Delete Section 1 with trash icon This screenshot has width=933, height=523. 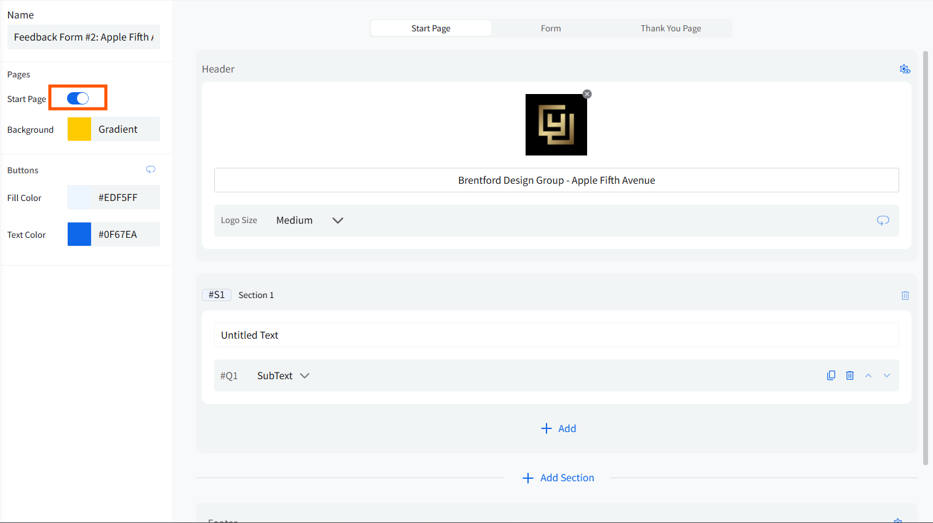(x=905, y=296)
